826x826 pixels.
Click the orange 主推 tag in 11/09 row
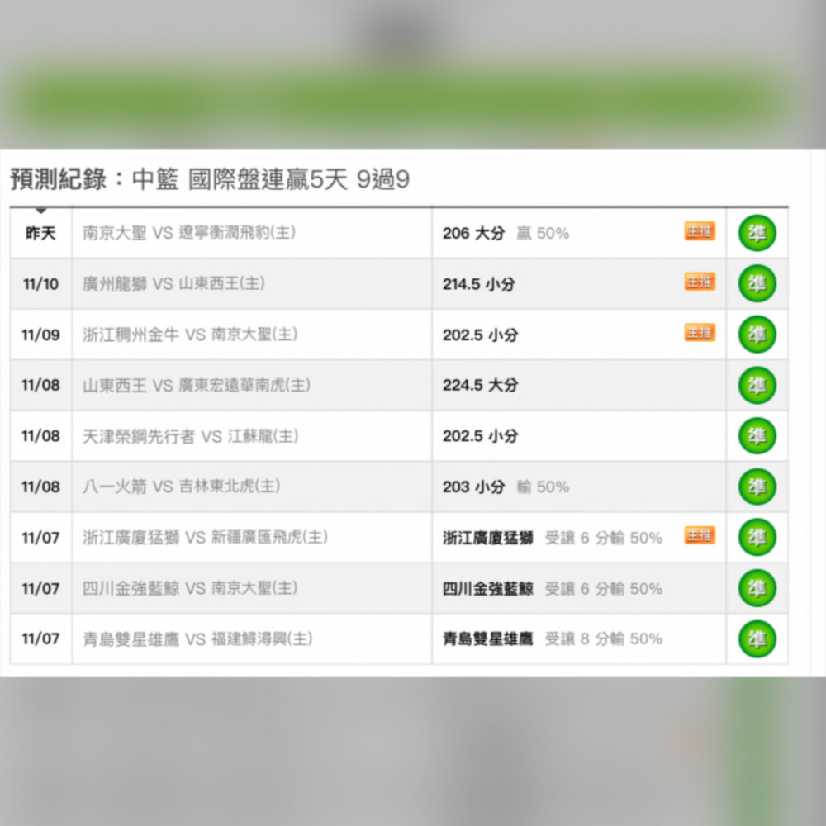pos(700,332)
